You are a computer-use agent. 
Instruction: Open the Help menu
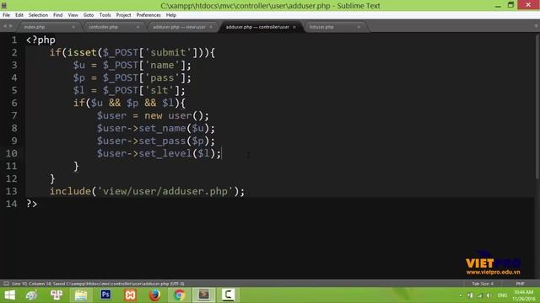click(171, 15)
